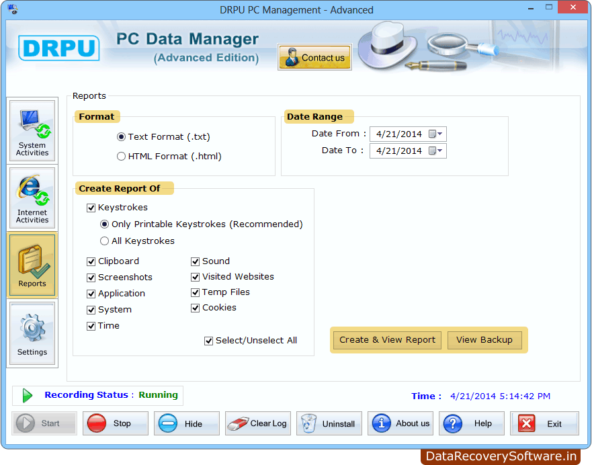Click the Date To date value field
592x465 pixels.
[398, 151]
